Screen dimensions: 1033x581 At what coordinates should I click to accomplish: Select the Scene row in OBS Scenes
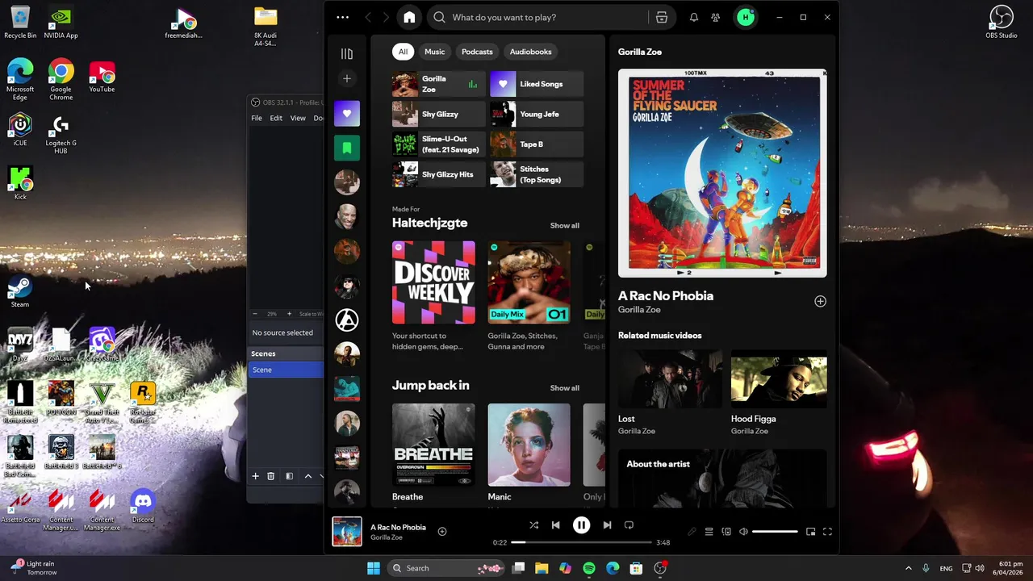tap(286, 370)
